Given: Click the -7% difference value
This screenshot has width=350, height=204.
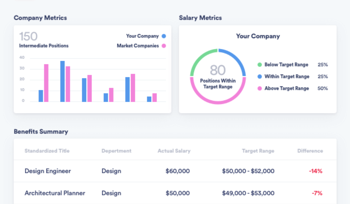Looking at the screenshot, I should [x=317, y=193].
